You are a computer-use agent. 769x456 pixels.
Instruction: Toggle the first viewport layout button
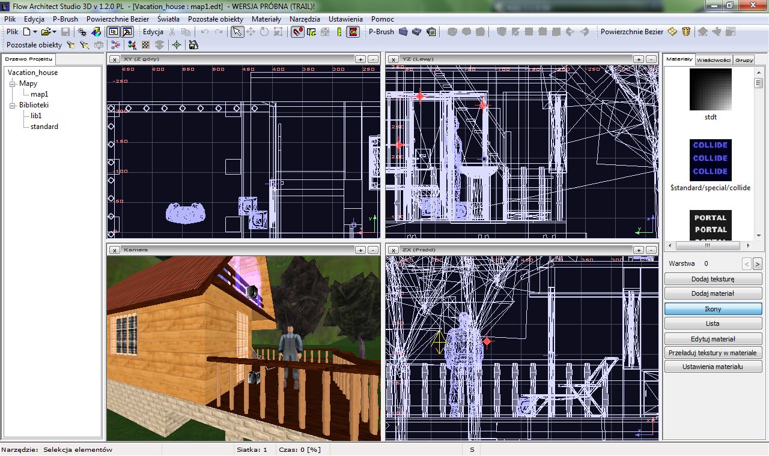point(114,32)
